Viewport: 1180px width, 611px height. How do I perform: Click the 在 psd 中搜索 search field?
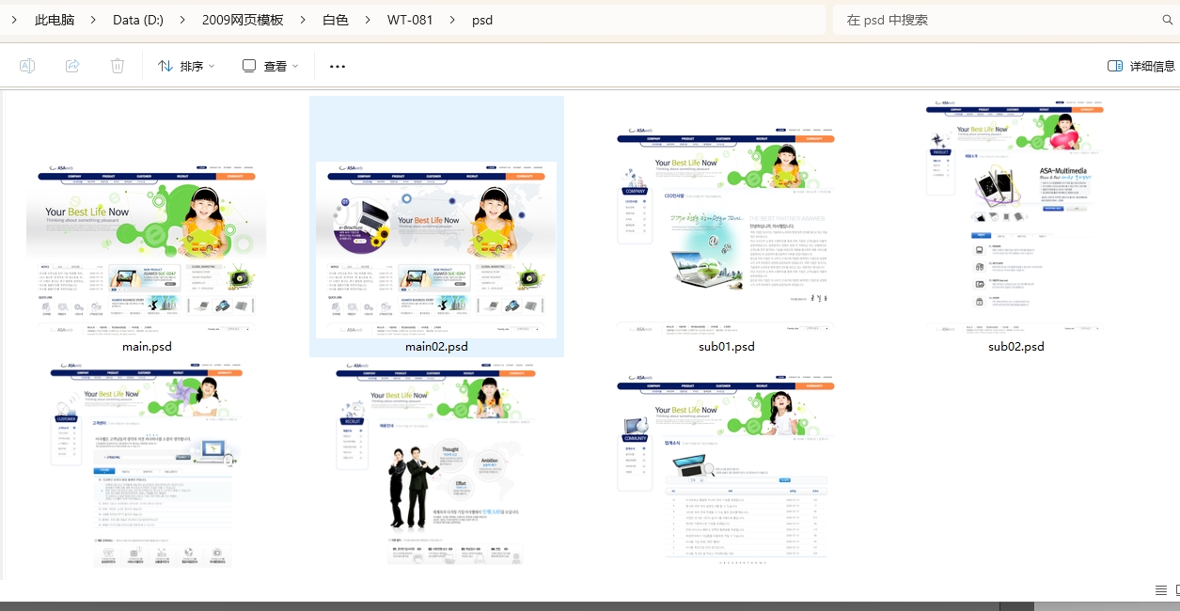coord(997,20)
